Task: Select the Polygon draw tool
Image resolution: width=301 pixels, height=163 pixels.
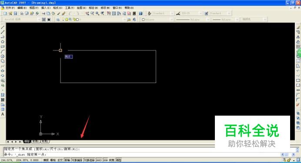Action: (x=3, y=42)
